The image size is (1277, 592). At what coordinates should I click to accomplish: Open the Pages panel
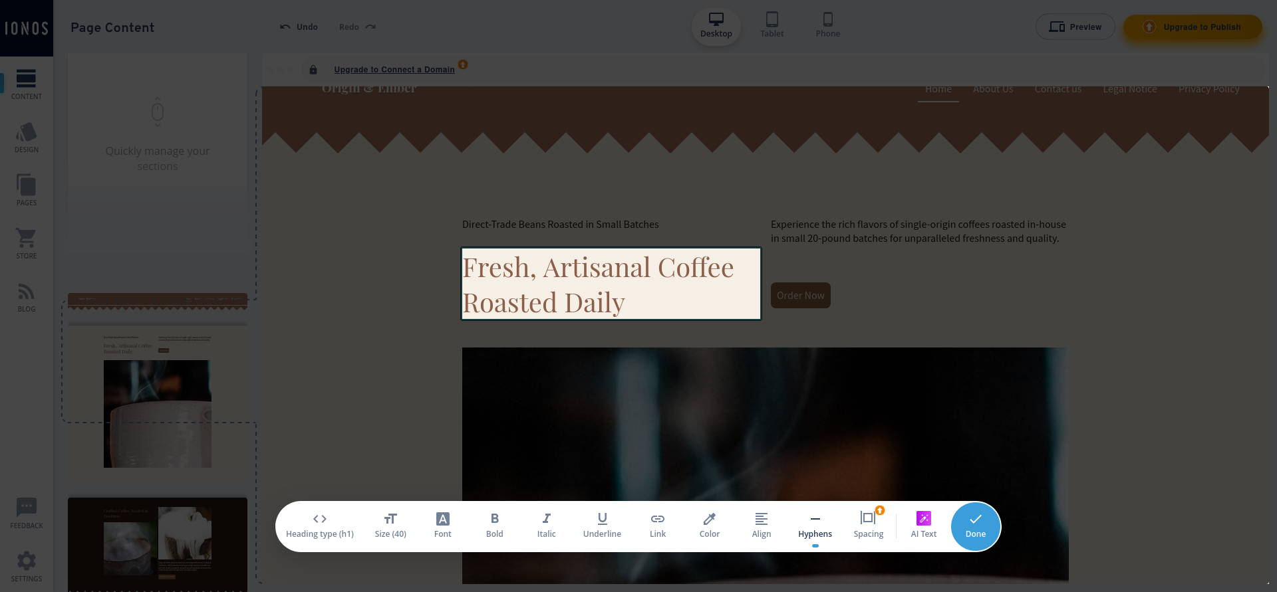26,190
